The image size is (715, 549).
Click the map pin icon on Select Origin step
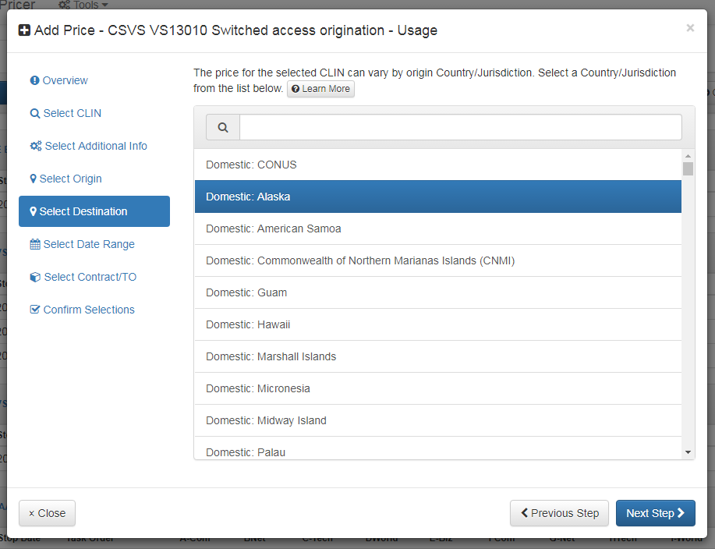tap(34, 179)
